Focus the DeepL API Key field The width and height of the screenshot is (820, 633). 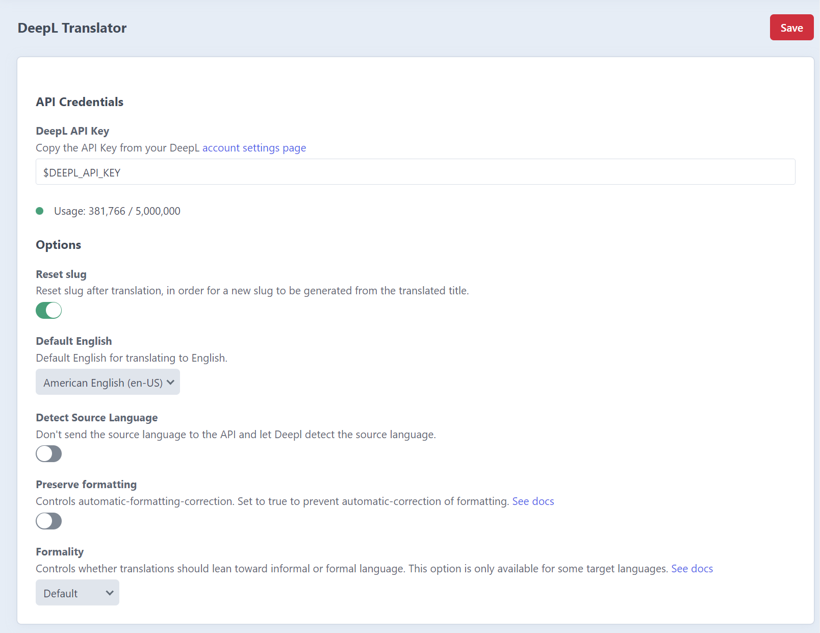pyautogui.click(x=415, y=172)
